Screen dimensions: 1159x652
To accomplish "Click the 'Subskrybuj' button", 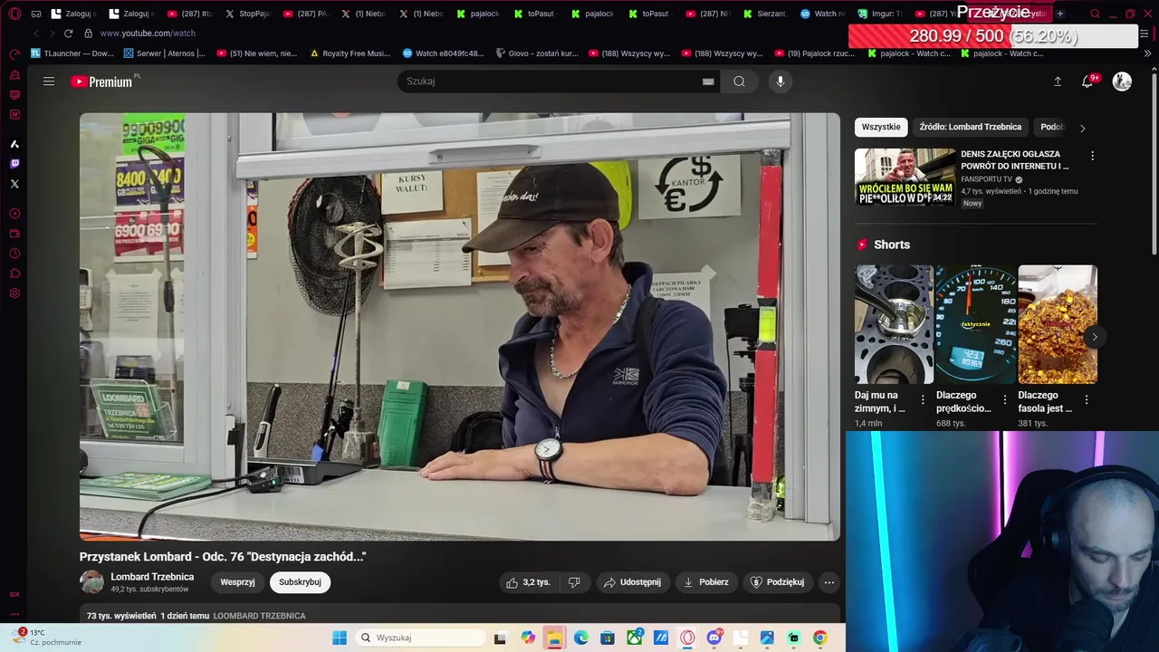I will 300,582.
